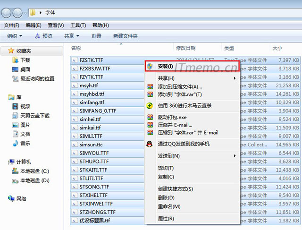The height and width of the screenshot is (230, 302).
Task: Open 最近访问的位置 in sidebar
Action: coord(34,78)
